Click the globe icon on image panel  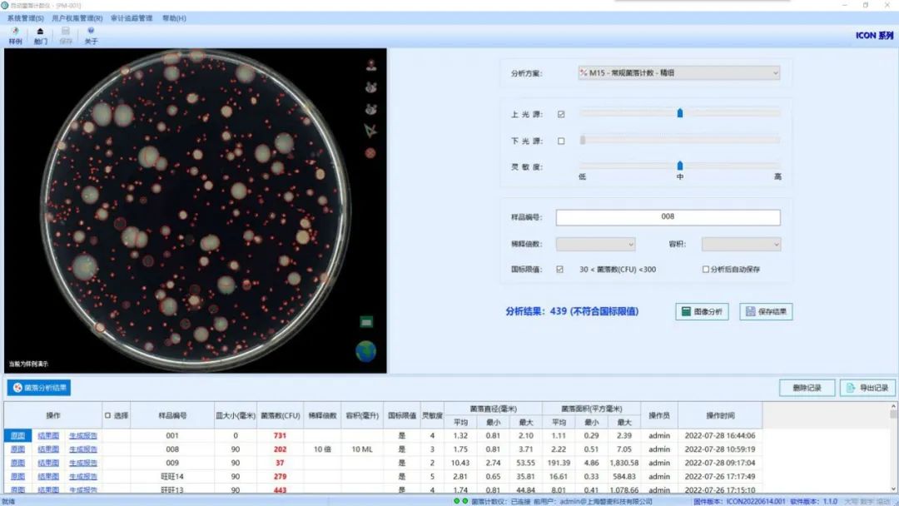[x=365, y=351]
